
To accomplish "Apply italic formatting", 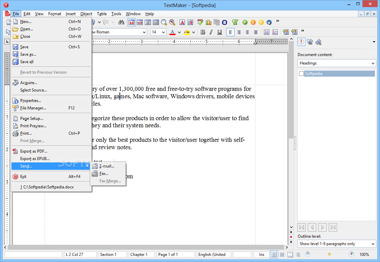I will click(x=211, y=32).
